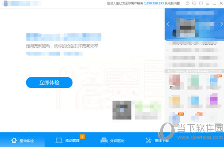Switch to the 驱动管理 tab
The width and height of the screenshot is (224, 147).
(x=68, y=140)
